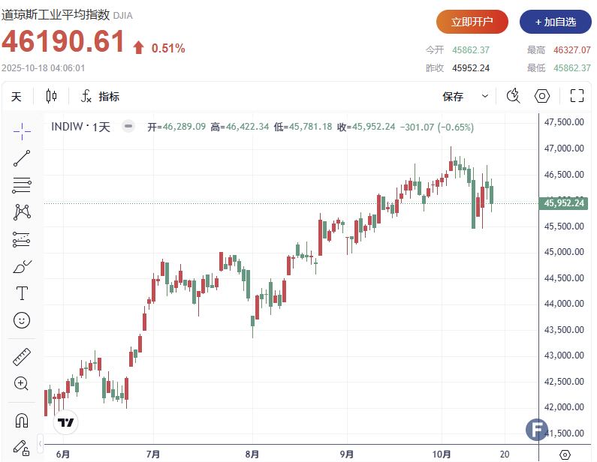Screen dimensions: 597x462
Task: Open candlestick chart style selector
Action: point(51,96)
